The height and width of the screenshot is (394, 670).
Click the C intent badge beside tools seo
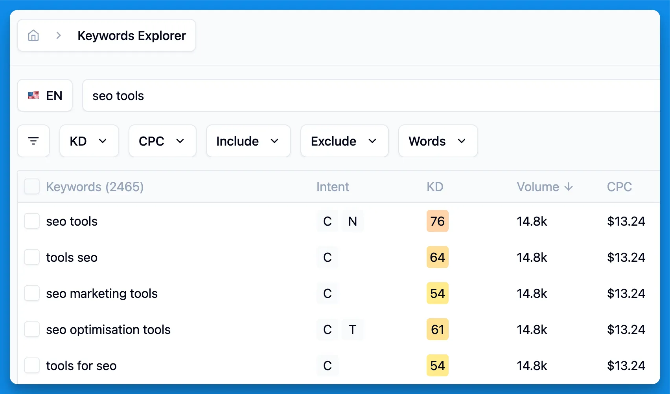point(327,257)
